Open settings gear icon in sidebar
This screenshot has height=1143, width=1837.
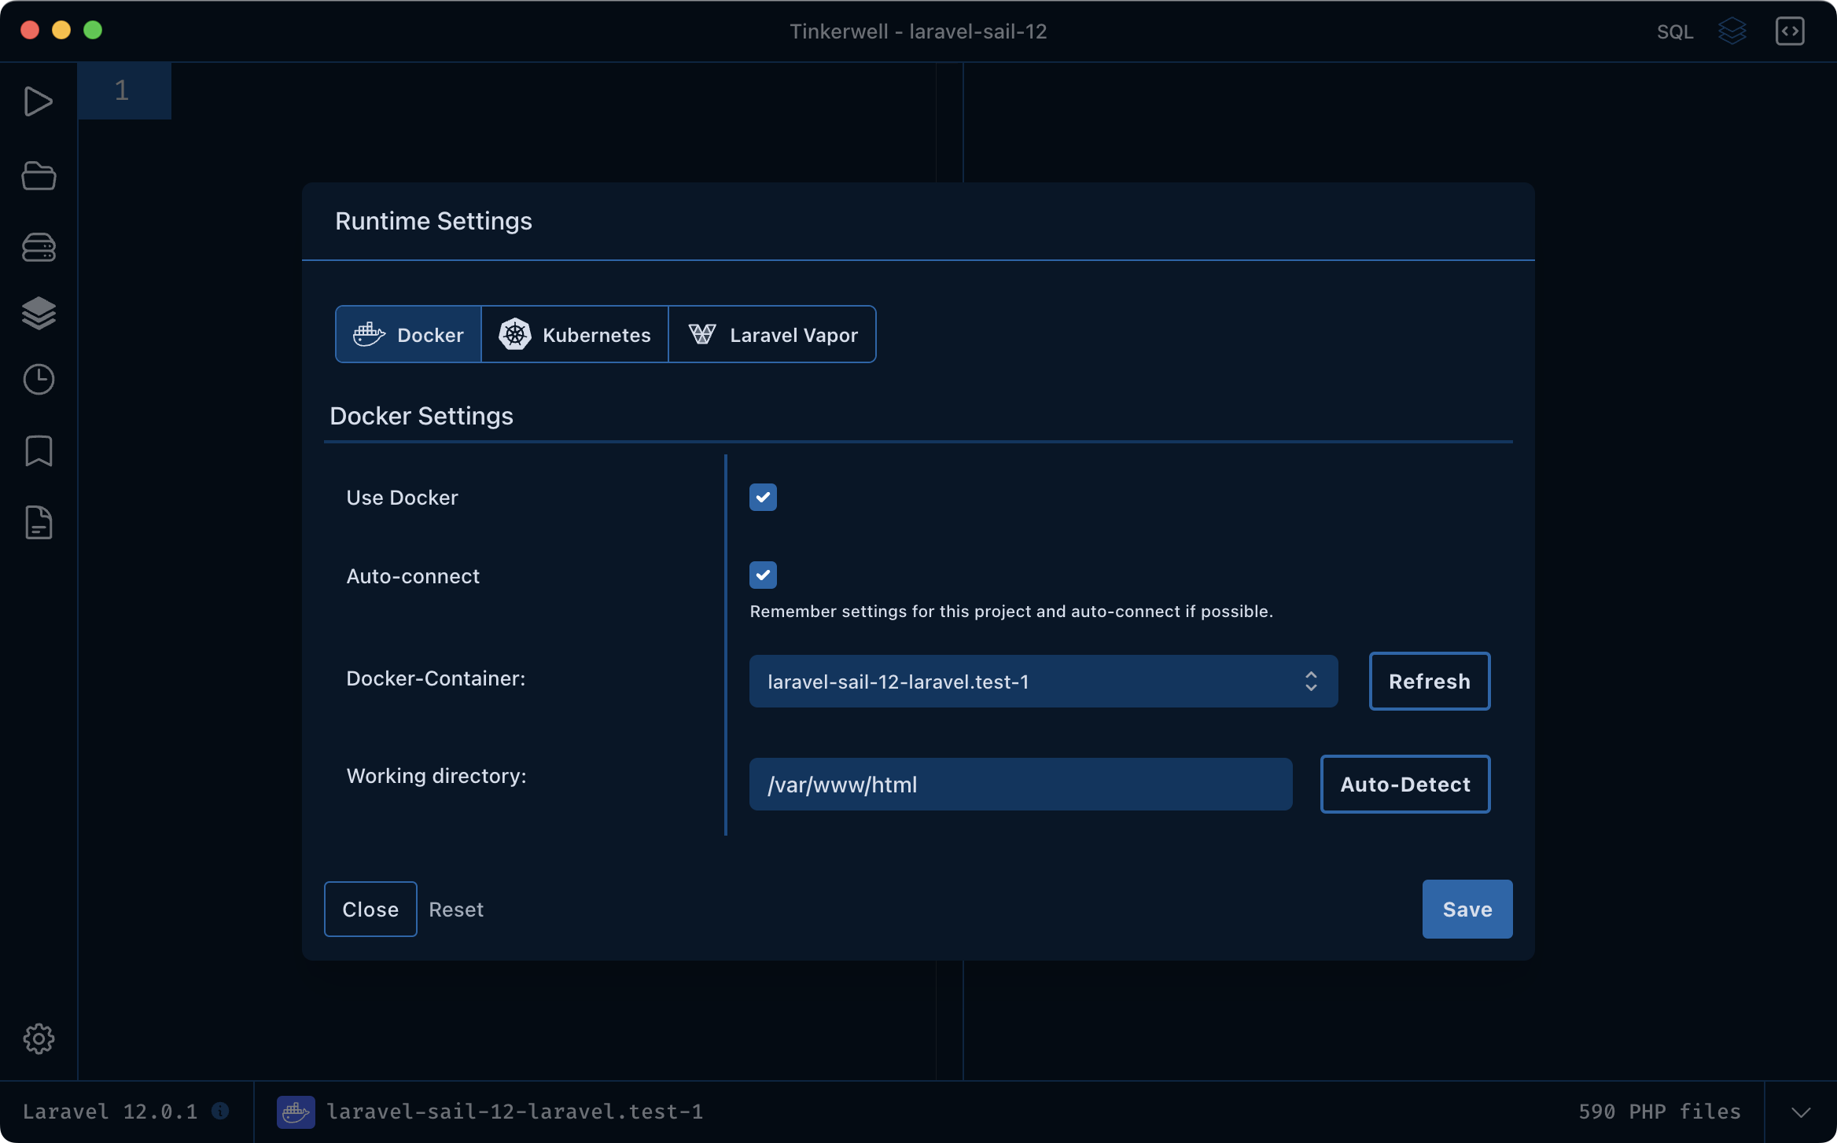(39, 1039)
